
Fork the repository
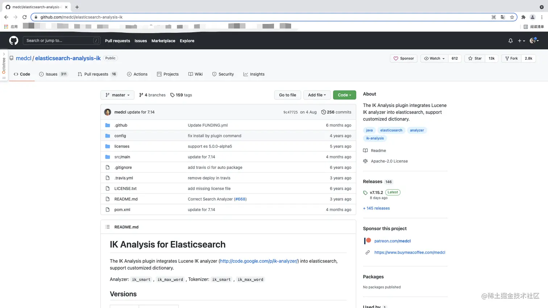pos(511,58)
